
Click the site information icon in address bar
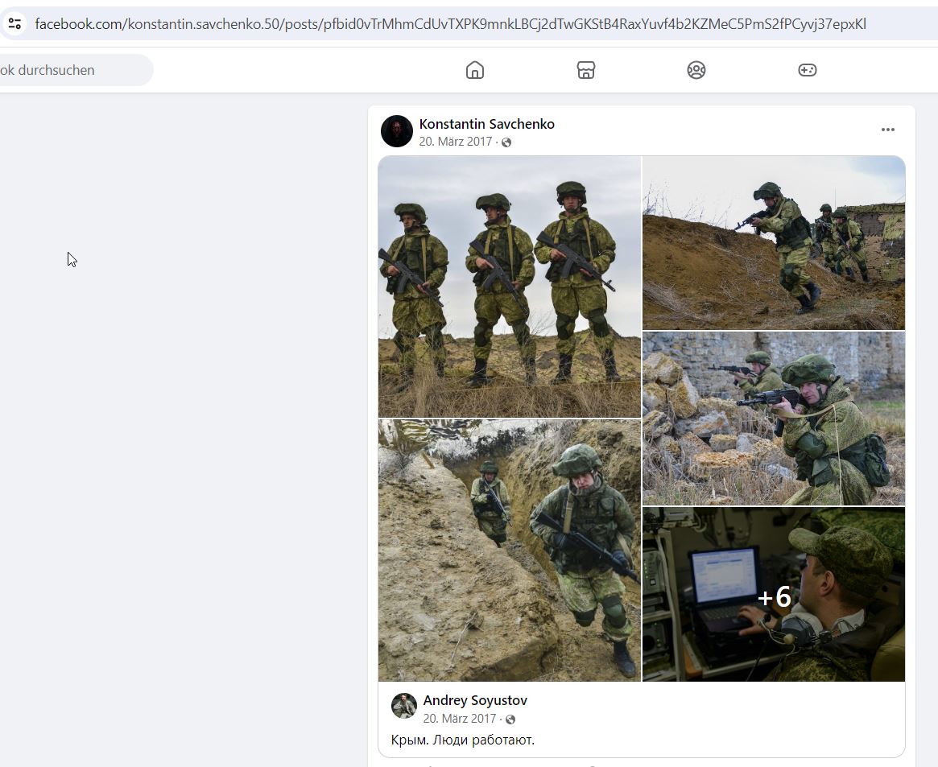(x=15, y=24)
